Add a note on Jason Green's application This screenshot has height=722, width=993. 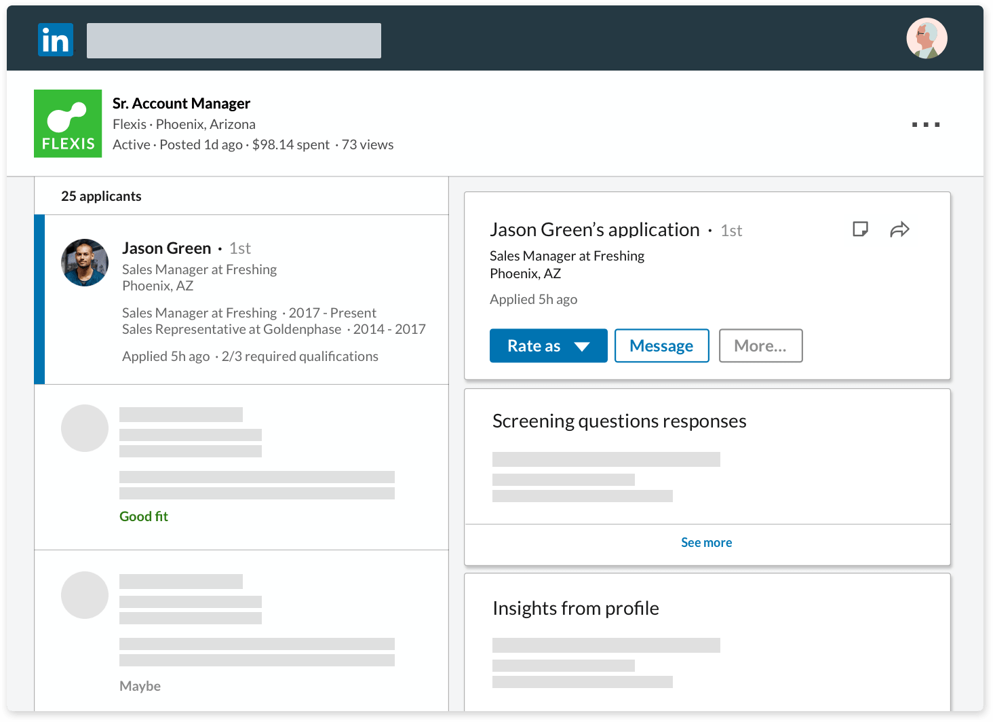coord(860,229)
